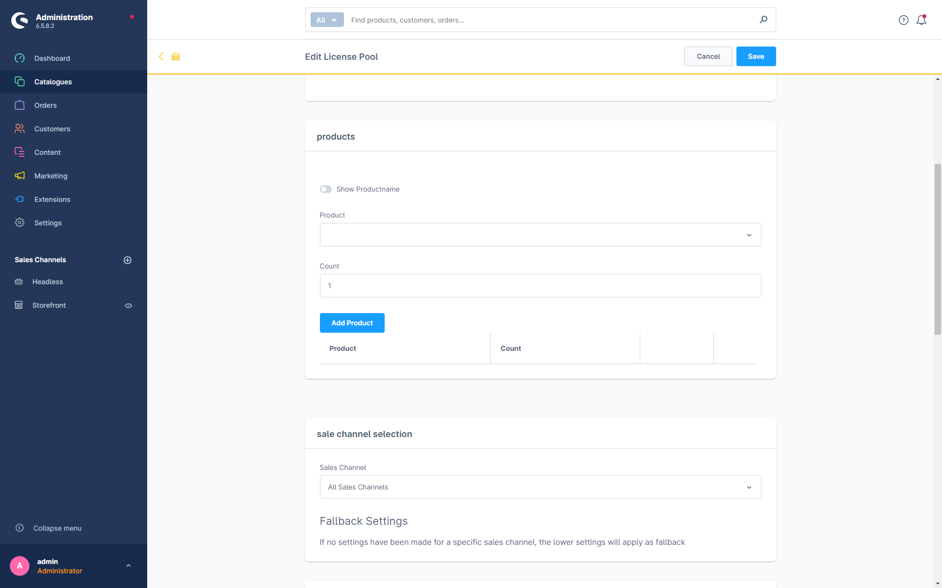This screenshot has width=942, height=588.
Task: Toggle Storefront eye visibility icon
Action: (129, 306)
